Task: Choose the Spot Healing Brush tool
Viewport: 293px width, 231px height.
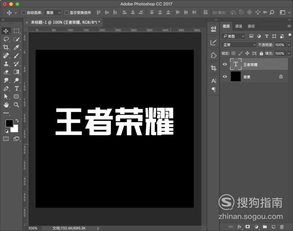Action: pyautogui.click(x=6, y=55)
